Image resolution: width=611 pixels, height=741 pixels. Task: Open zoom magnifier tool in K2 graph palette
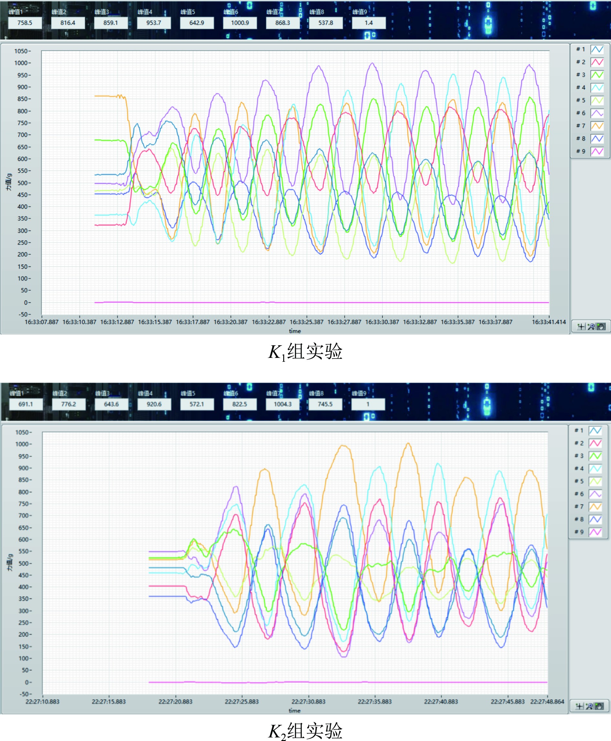(590, 706)
